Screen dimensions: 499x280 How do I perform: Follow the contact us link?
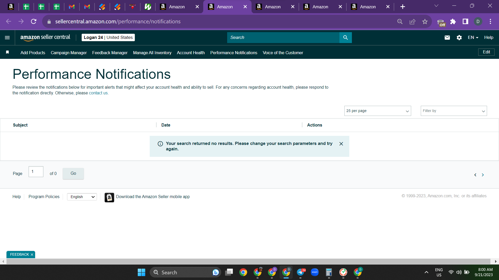pos(98,93)
